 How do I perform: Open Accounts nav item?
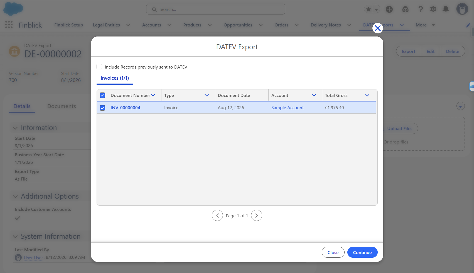[x=151, y=25]
